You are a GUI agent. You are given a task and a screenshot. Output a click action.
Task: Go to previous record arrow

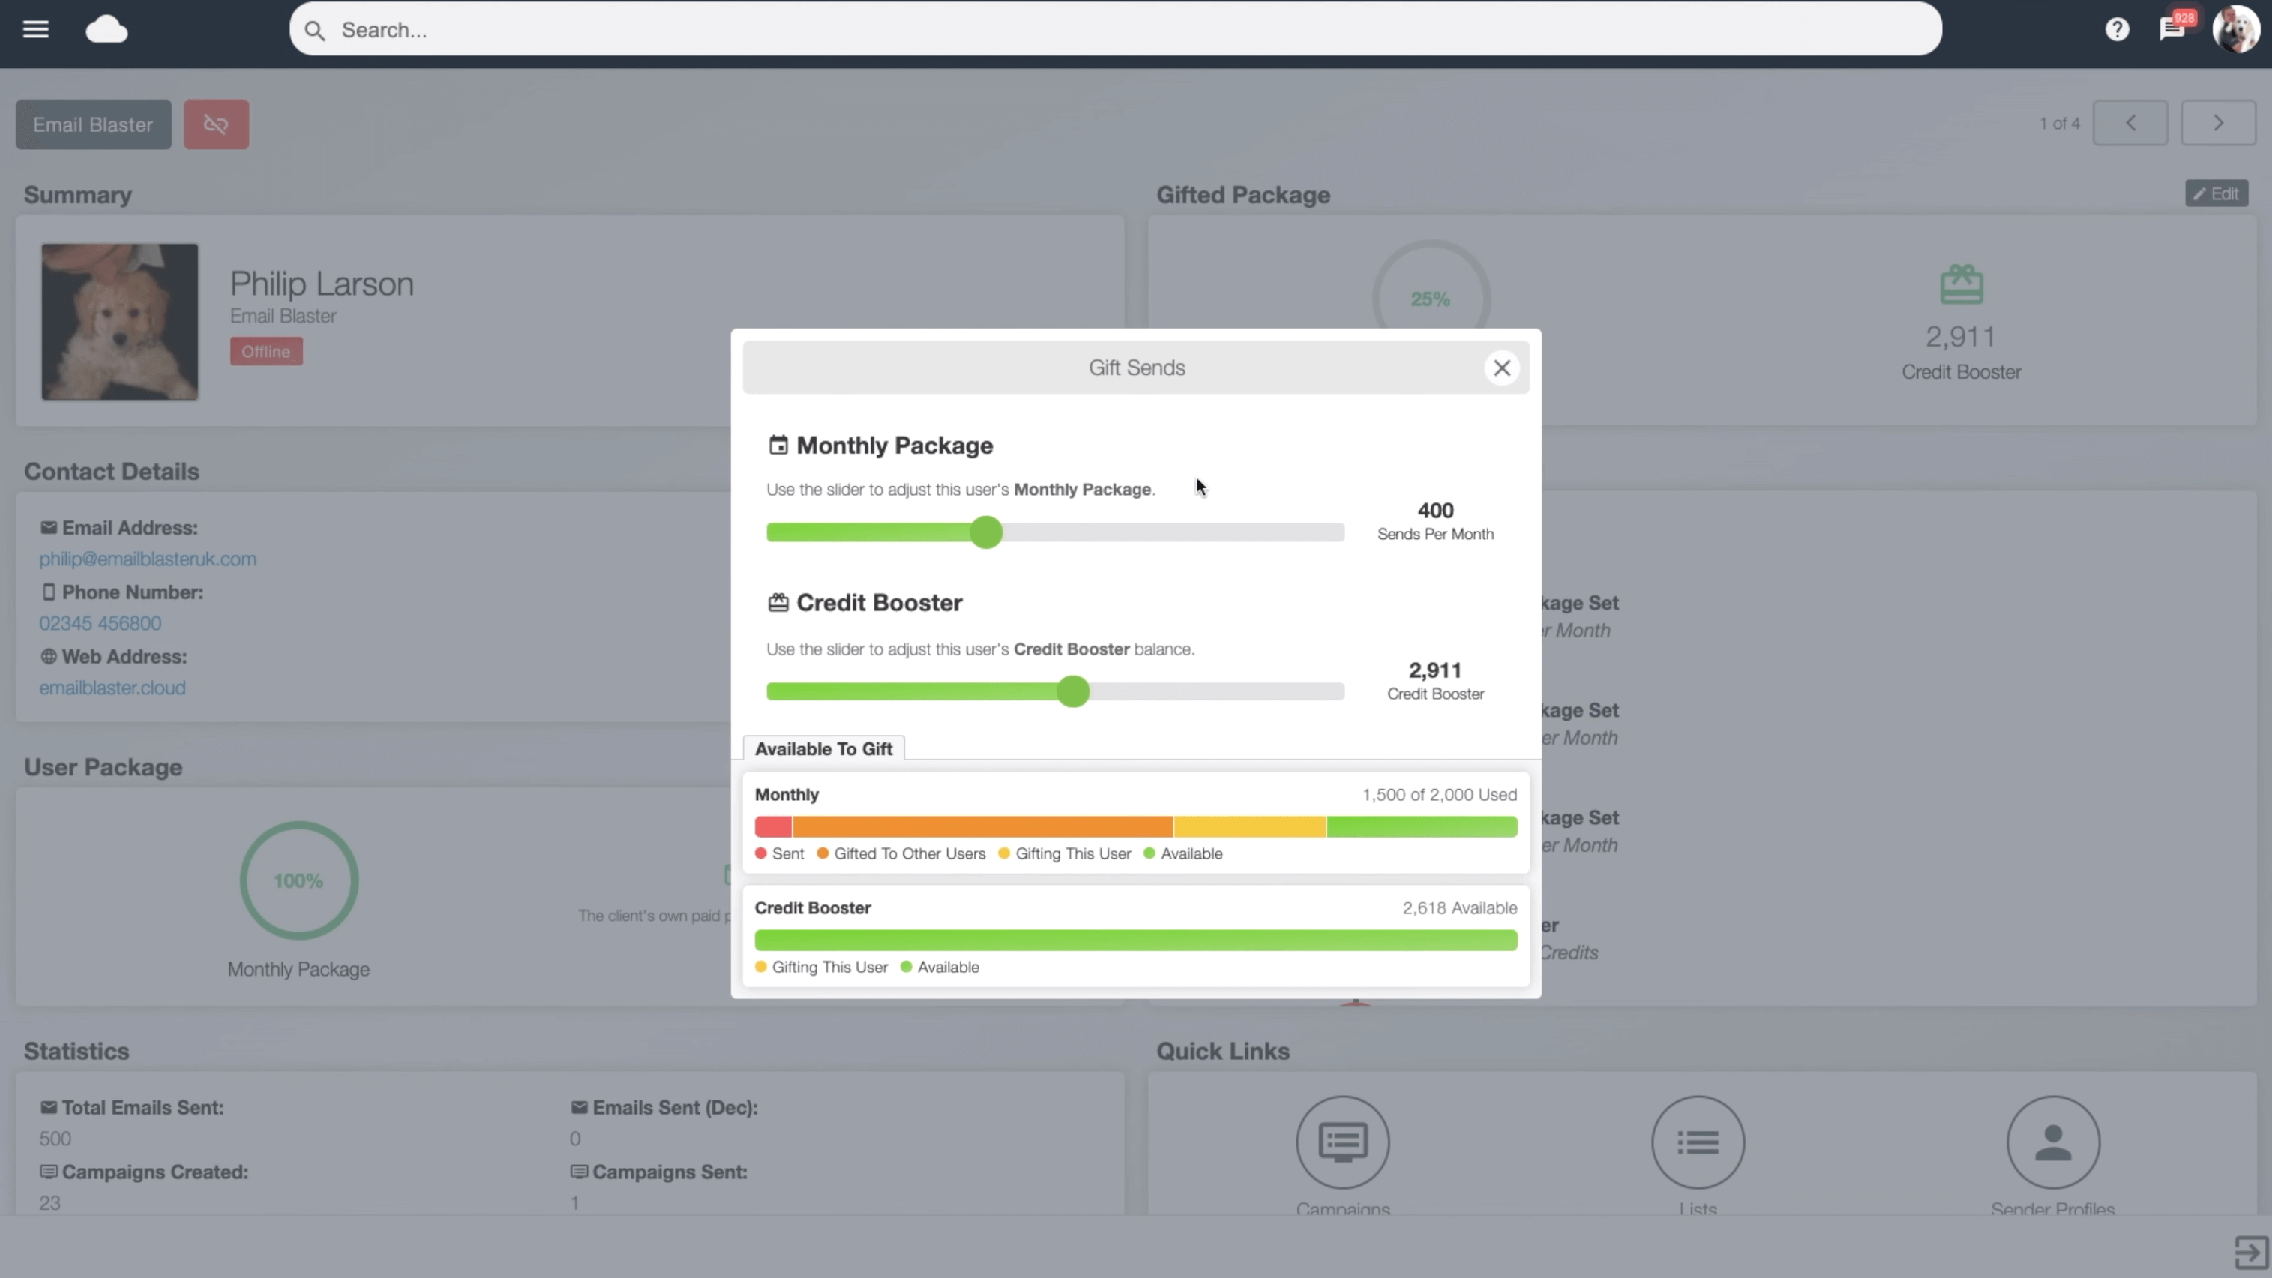pos(2130,122)
